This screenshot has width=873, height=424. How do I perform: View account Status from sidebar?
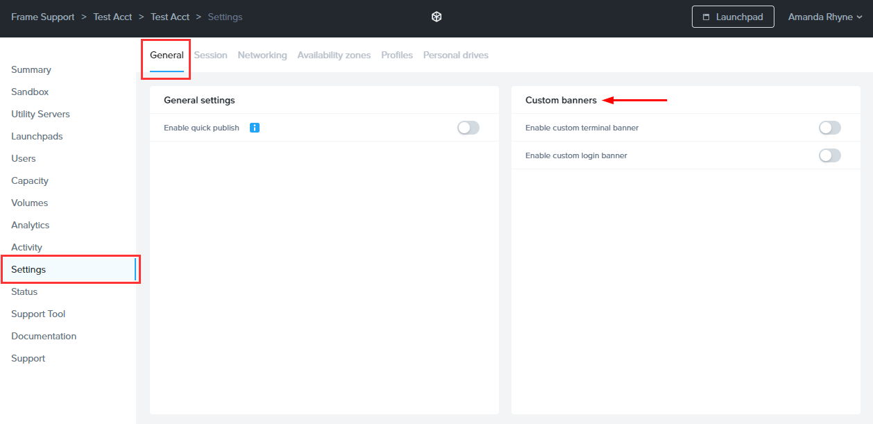(24, 291)
